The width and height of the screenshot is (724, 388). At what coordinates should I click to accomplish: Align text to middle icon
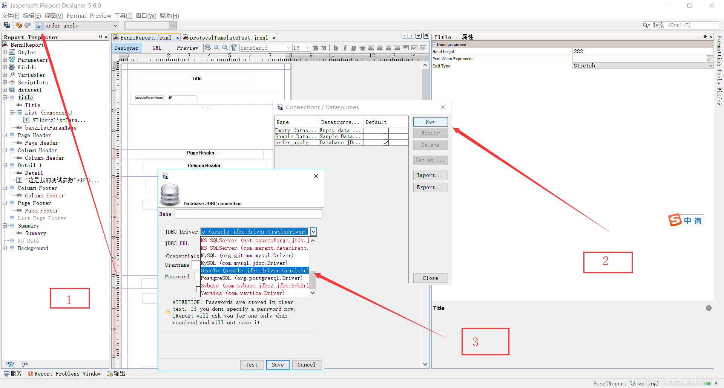click(414, 48)
